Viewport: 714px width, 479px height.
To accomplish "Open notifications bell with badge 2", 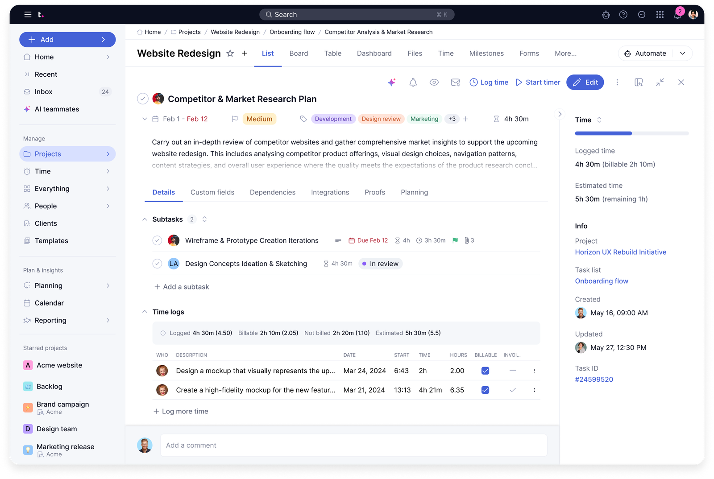I will [x=678, y=14].
